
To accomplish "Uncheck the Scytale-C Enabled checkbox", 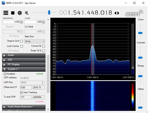I will coord(5,74).
